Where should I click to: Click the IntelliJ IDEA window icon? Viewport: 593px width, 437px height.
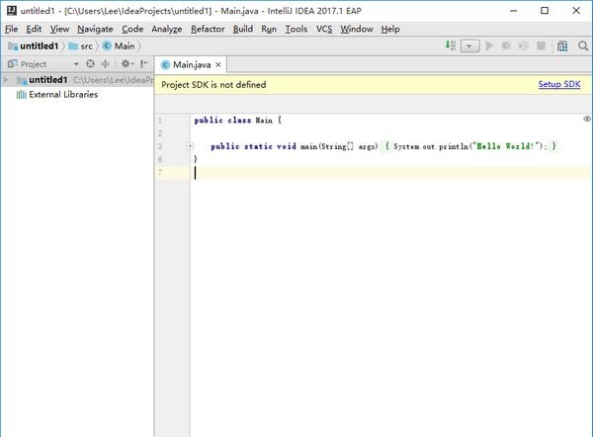coord(11,10)
